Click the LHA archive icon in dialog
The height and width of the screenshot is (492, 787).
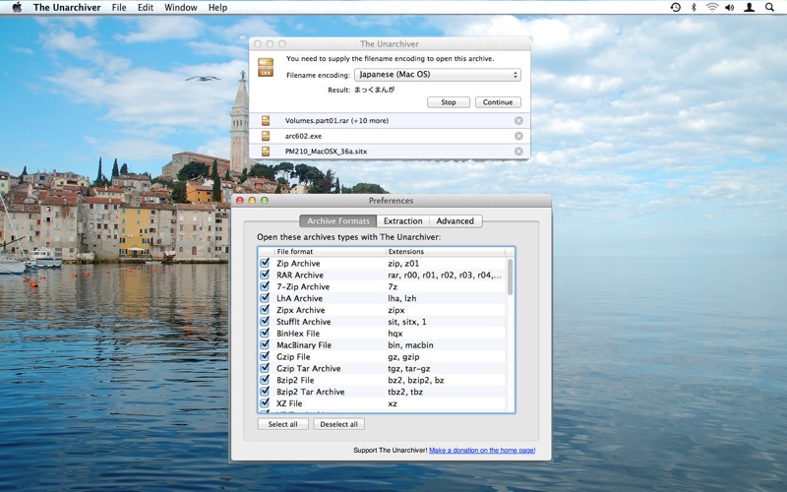266,67
